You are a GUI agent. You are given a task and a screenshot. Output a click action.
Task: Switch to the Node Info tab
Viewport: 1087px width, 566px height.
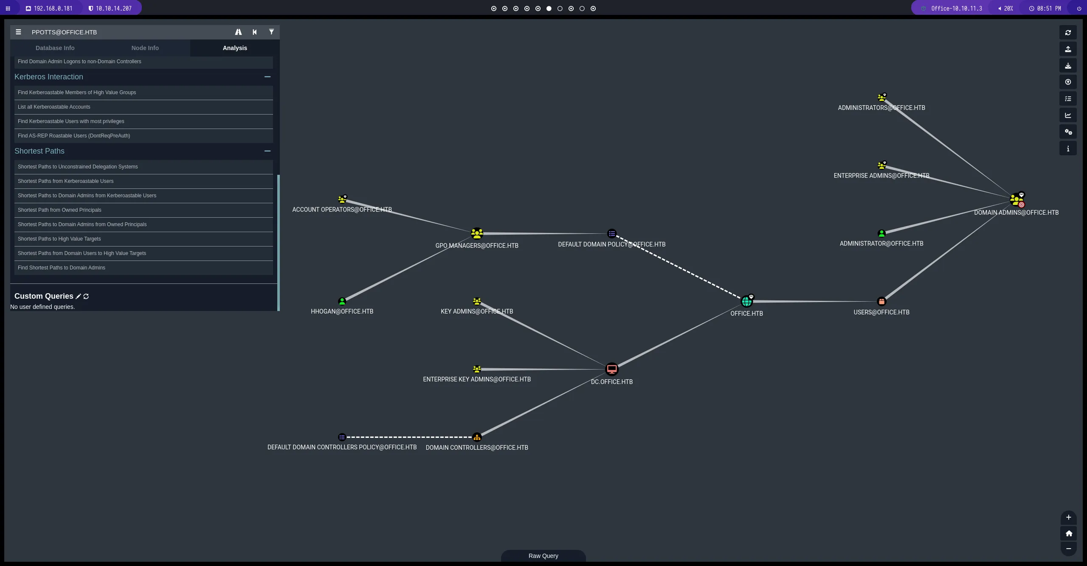click(x=145, y=48)
